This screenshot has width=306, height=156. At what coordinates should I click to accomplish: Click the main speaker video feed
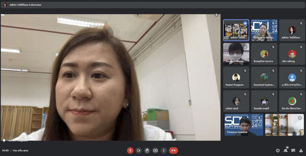tap(110, 78)
